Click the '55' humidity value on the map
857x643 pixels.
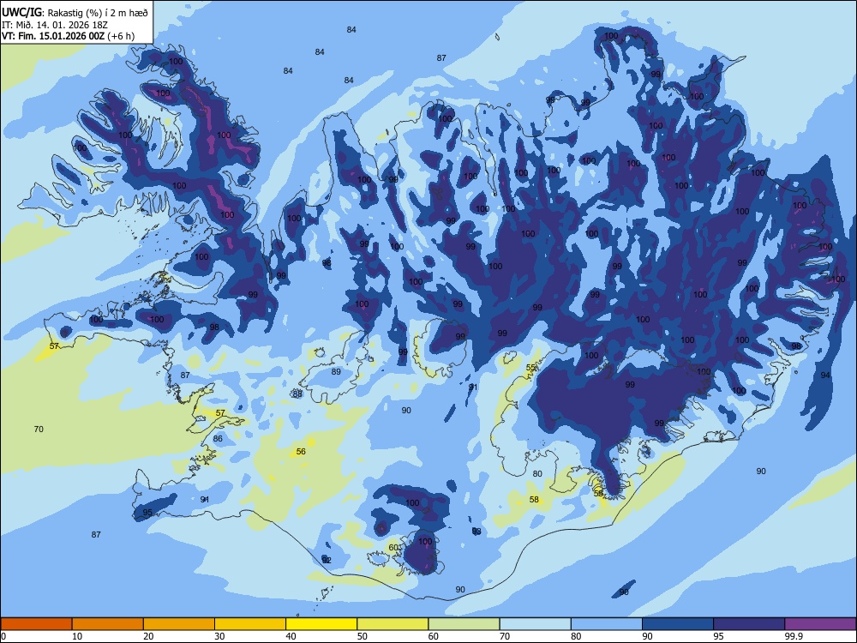530,368
